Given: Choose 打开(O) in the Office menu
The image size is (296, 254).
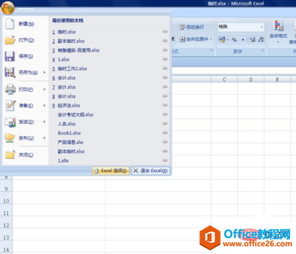Looking at the screenshot, I should pos(25,40).
